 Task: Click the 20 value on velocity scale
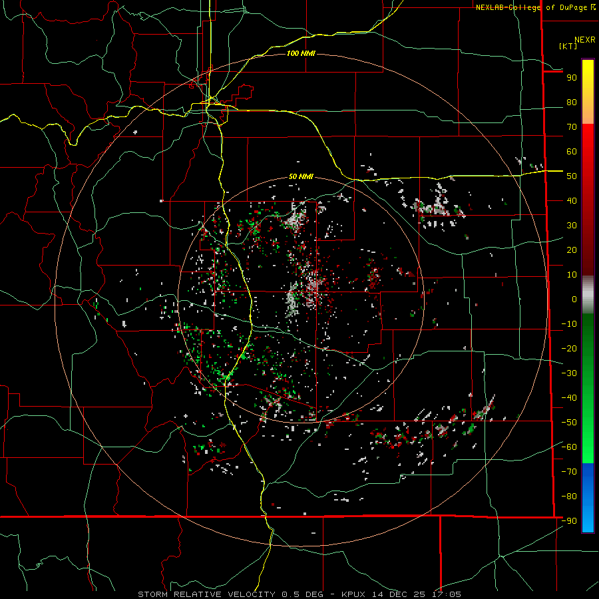click(572, 250)
